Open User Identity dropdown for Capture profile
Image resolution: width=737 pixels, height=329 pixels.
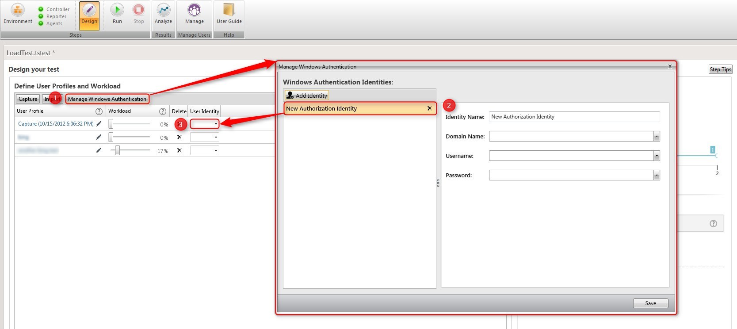[x=205, y=124]
